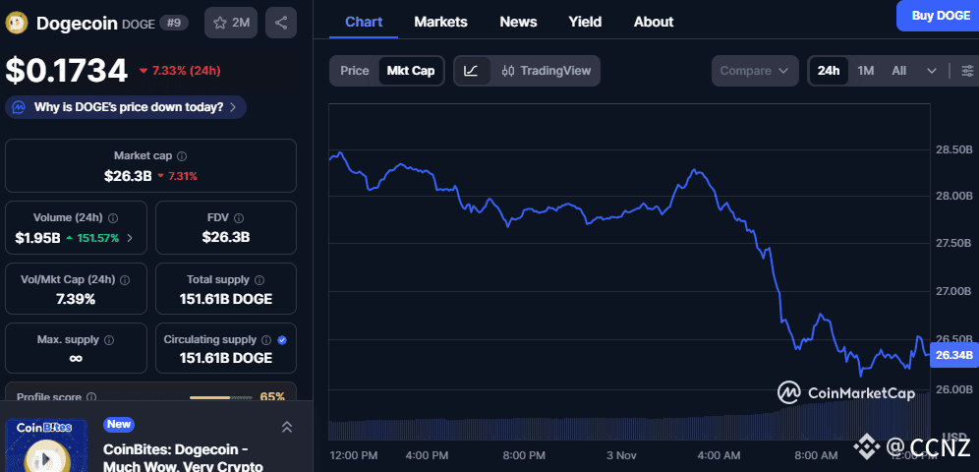Viewport: 979px width, 472px height.
Task: Add Dogecoin to watchlist with star
Action: [230, 23]
